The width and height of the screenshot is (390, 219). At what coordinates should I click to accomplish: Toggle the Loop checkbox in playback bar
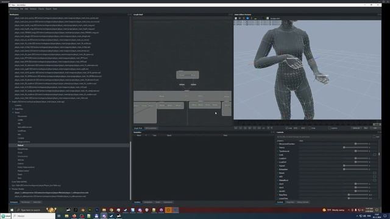coord(287,128)
